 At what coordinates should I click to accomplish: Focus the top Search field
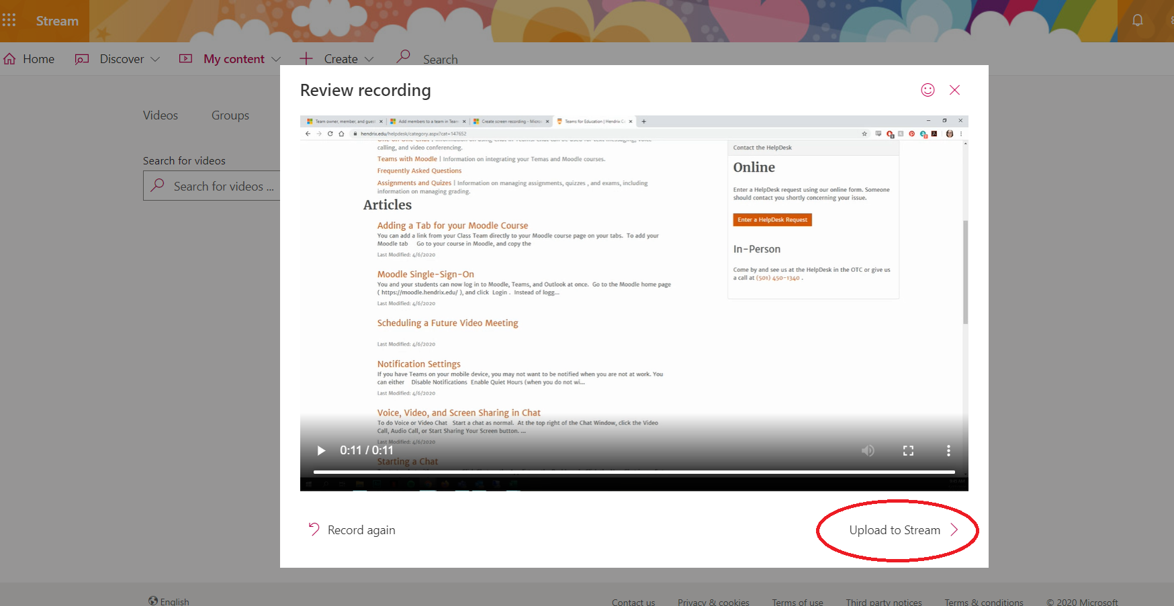click(441, 59)
